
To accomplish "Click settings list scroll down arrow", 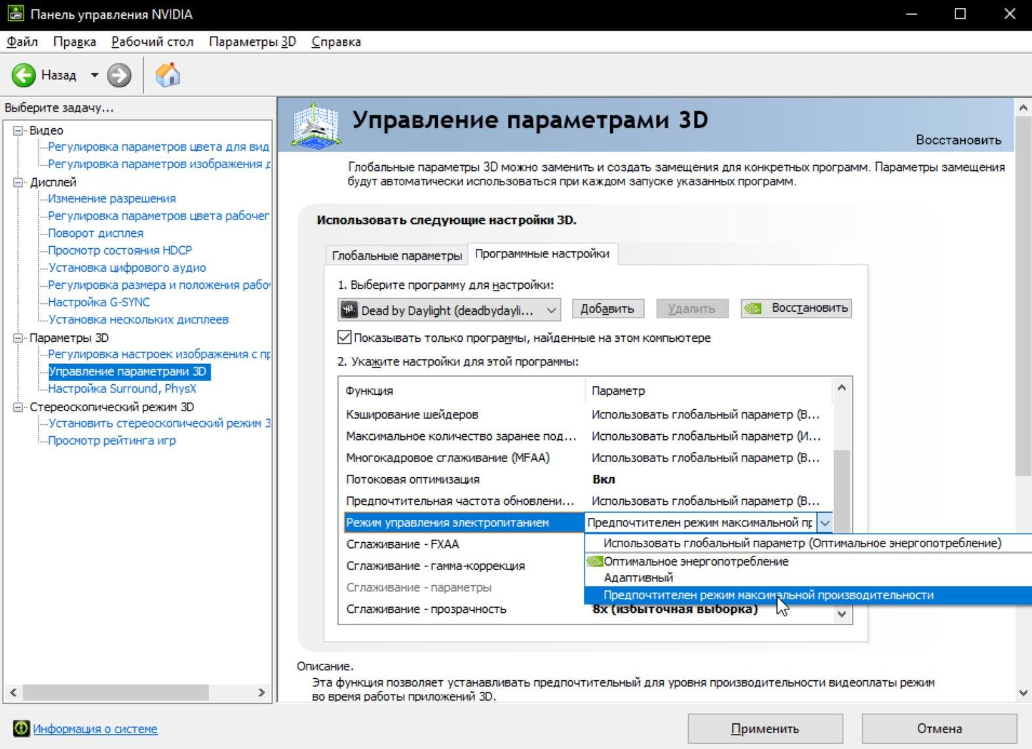I will click(x=842, y=614).
